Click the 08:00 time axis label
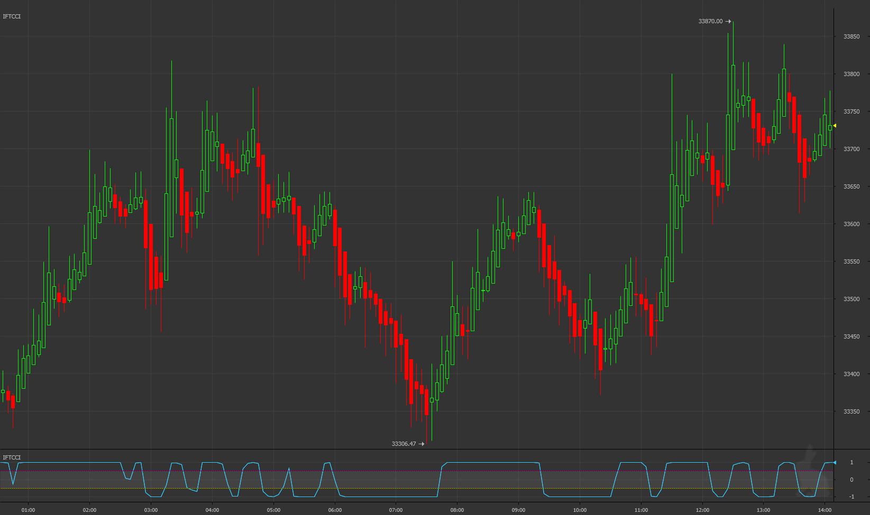This screenshot has width=870, height=515. [457, 510]
